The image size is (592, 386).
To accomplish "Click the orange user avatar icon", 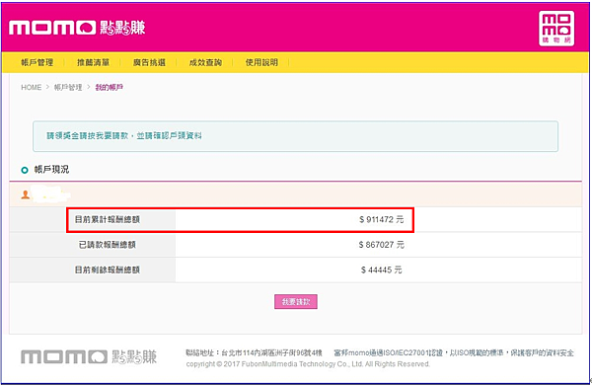I will click(26, 194).
